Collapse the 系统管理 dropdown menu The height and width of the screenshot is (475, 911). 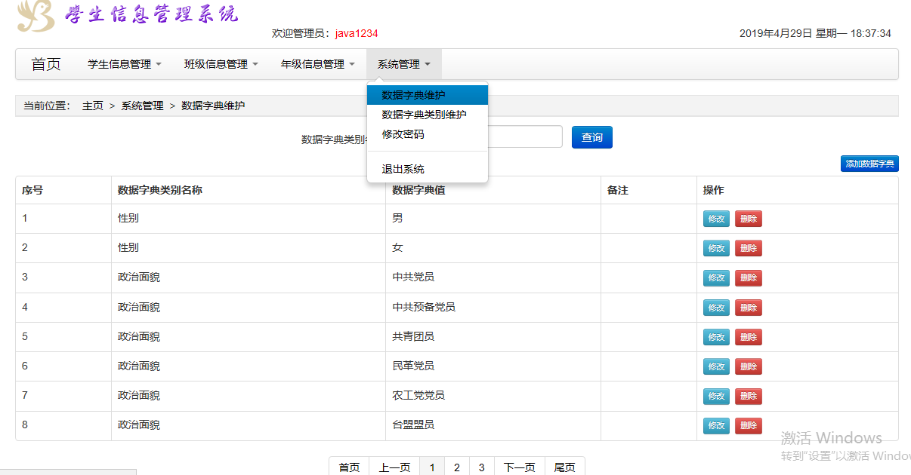click(x=404, y=64)
